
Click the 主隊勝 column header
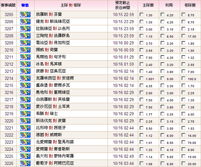tap(148, 5)
